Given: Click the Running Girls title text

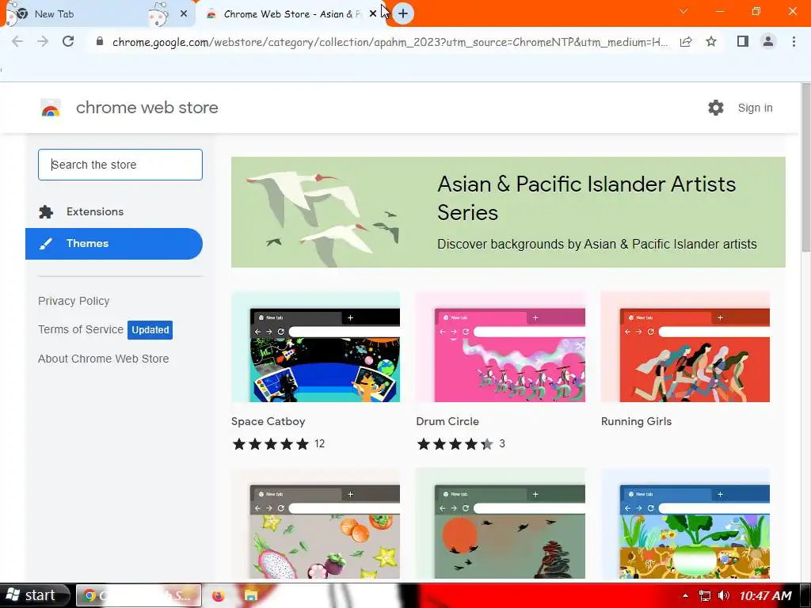Looking at the screenshot, I should tap(636, 421).
